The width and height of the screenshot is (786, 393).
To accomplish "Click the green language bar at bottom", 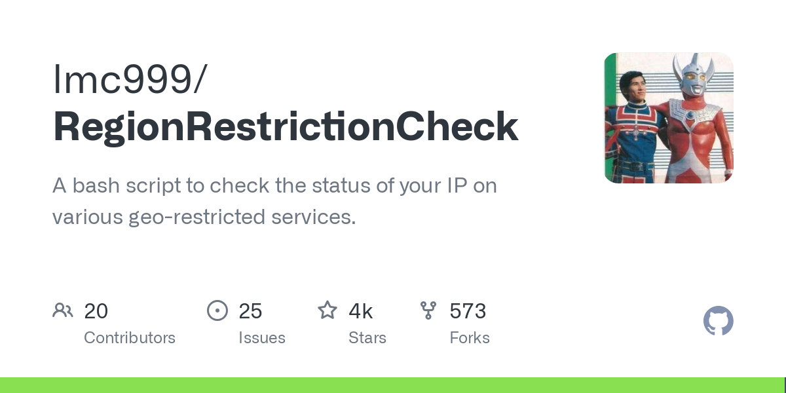I will 393,385.
